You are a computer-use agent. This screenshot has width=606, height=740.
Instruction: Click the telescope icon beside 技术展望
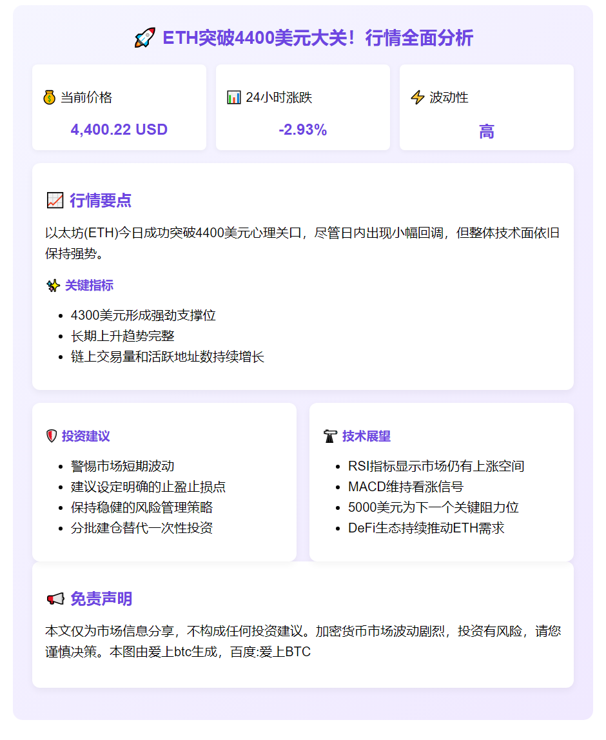coord(329,436)
